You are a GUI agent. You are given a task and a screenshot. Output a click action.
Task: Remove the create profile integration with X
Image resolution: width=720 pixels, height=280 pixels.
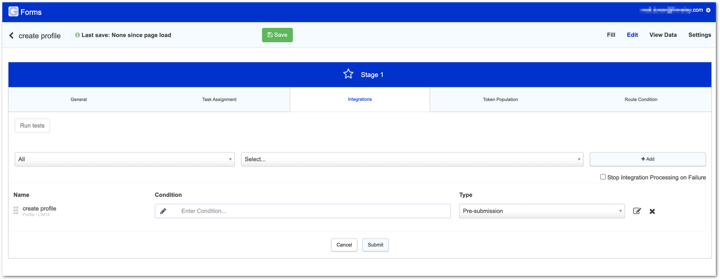(652, 211)
